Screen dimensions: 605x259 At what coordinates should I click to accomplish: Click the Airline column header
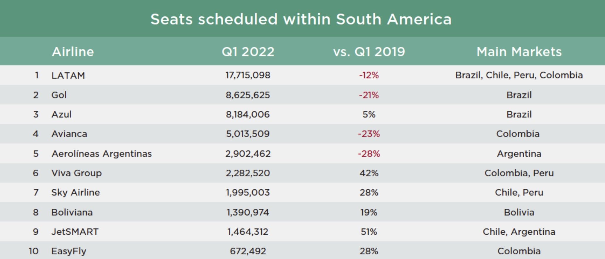coord(73,52)
